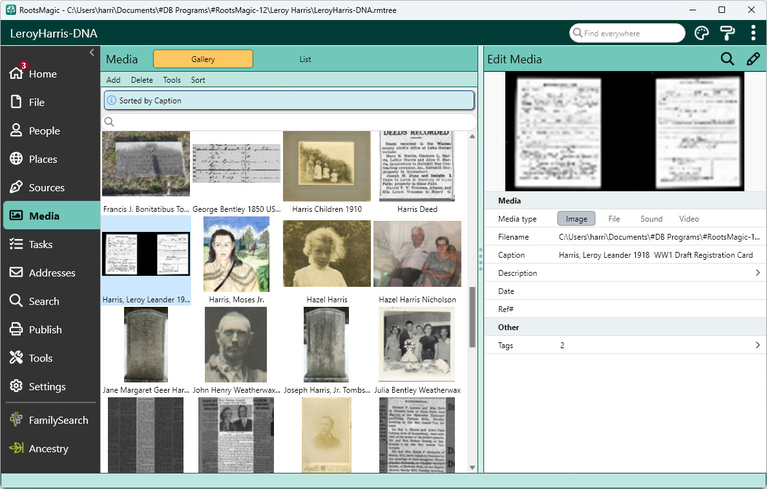Set media type to Image
Viewport: 767px width, 489px height.
click(x=576, y=218)
